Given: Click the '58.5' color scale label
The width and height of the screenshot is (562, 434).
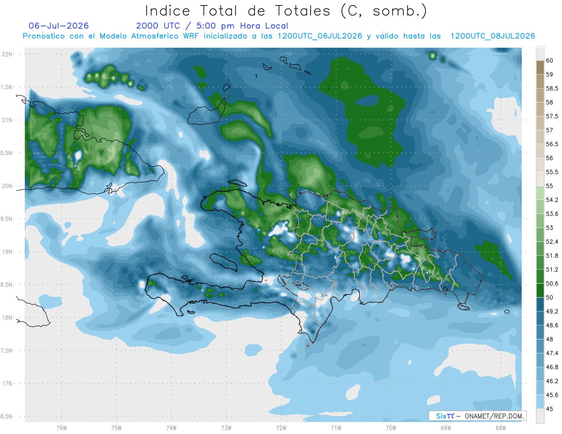Looking at the screenshot, I should (553, 88).
